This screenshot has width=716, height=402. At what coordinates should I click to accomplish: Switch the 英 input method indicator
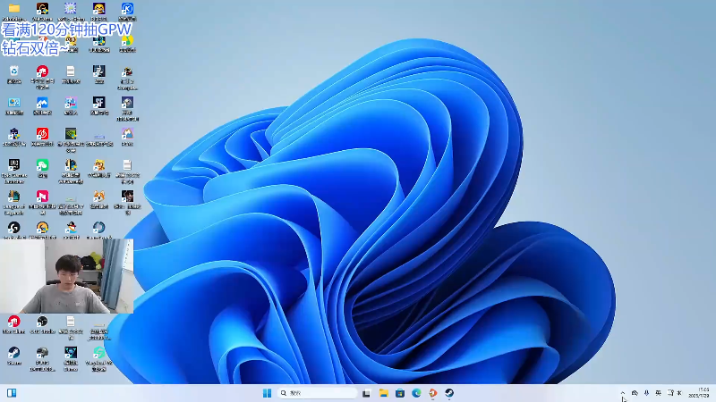(x=658, y=393)
